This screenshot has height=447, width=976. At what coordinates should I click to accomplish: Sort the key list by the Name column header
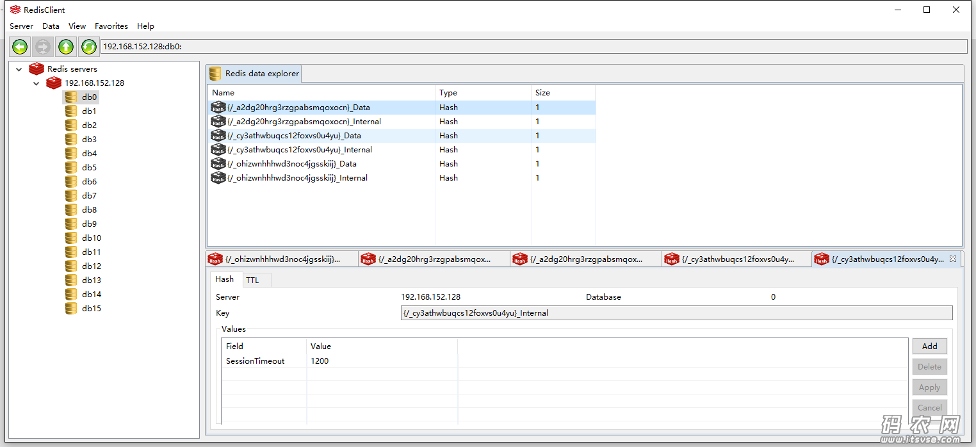pos(321,93)
